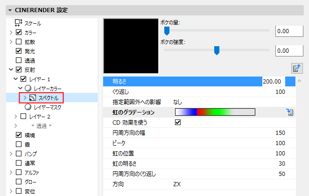309x196 pixels.
Task: Click the レイヤーマスク sphere icon
Action: coord(28,107)
